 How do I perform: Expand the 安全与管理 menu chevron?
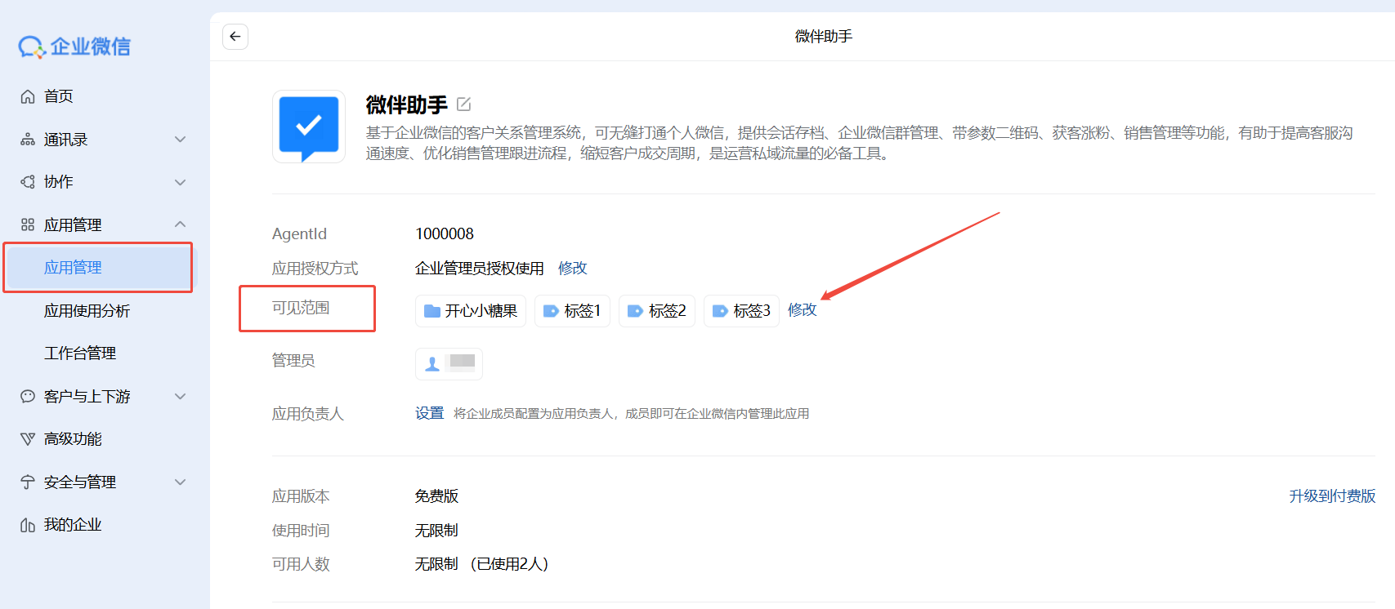coord(181,482)
